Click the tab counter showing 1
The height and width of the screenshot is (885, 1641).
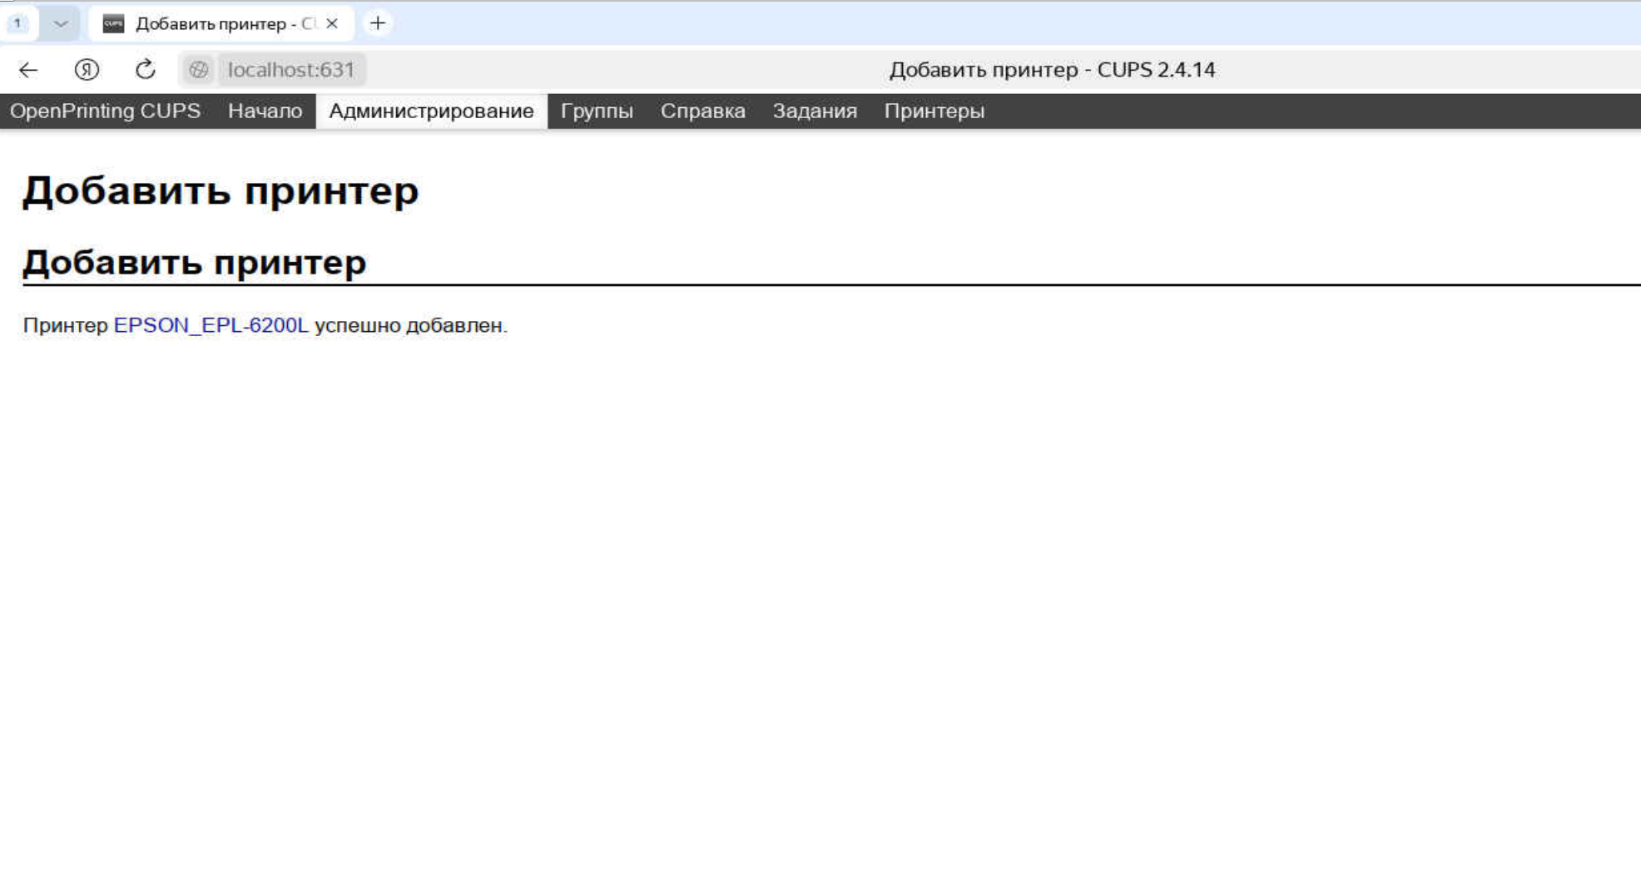(x=17, y=23)
